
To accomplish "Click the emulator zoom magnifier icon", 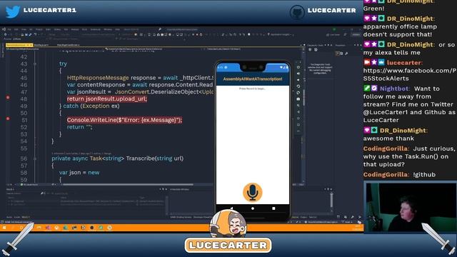I will (x=298, y=106).
